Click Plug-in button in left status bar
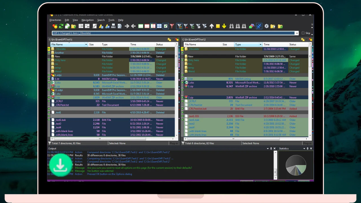This screenshot has height=203, width=361. pos(174,143)
